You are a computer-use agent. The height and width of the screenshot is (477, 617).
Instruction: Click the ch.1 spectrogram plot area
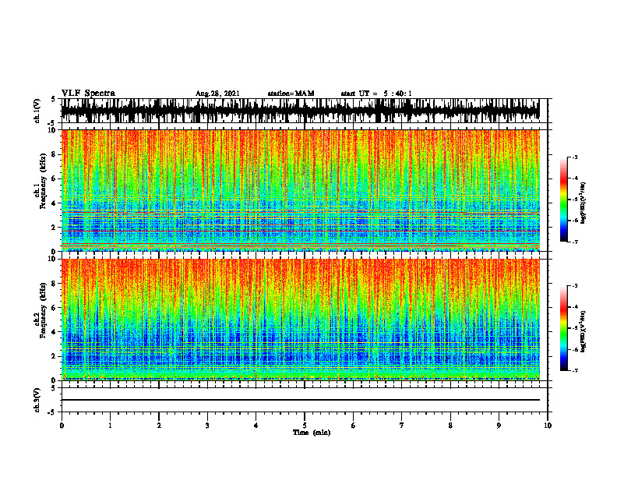point(300,190)
